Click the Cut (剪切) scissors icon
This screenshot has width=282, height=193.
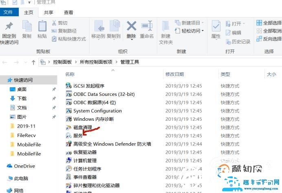pos(54,23)
